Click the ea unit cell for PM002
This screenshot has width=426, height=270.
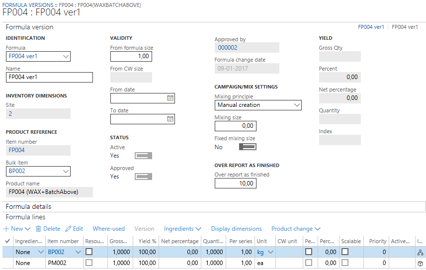(265, 263)
